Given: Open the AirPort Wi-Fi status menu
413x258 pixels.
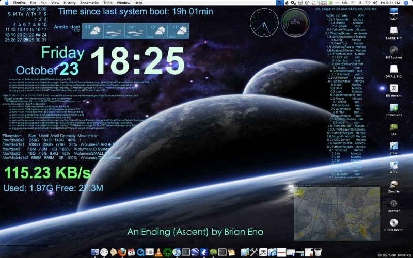Looking at the screenshot, I should pyautogui.click(x=368, y=3).
